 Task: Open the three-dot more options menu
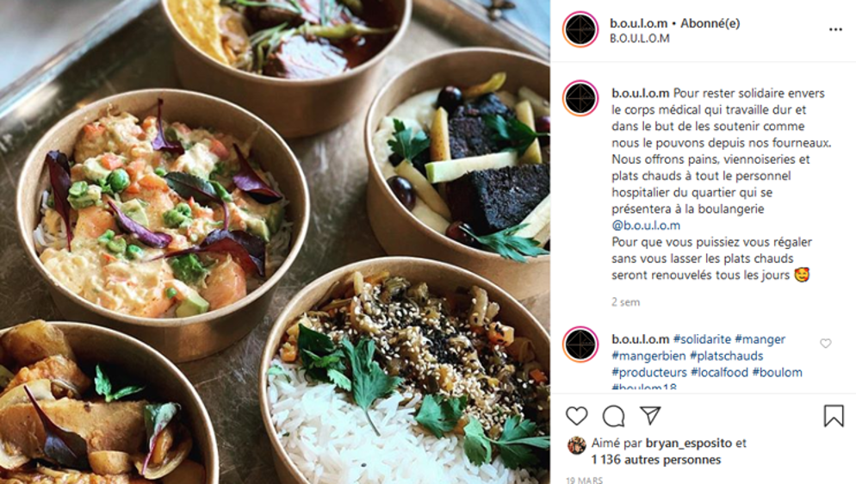[835, 29]
